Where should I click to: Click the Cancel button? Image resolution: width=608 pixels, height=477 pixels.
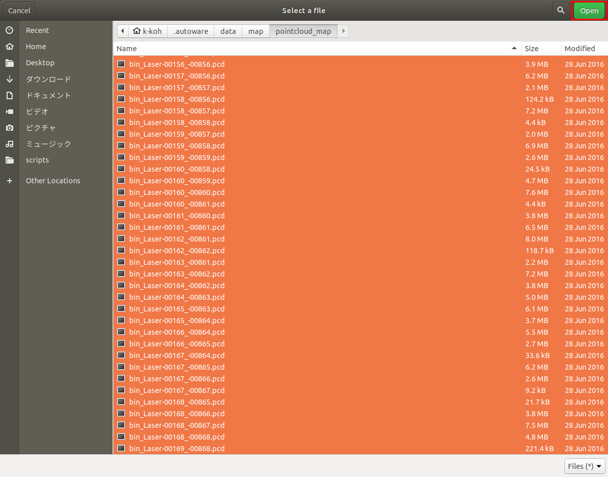click(x=19, y=11)
